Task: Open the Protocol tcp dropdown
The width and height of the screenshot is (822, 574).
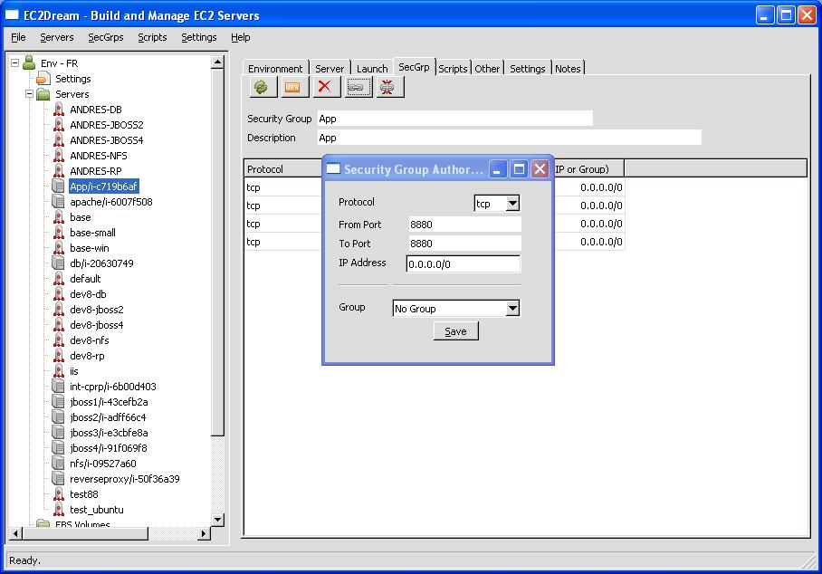Action: pyautogui.click(x=512, y=204)
